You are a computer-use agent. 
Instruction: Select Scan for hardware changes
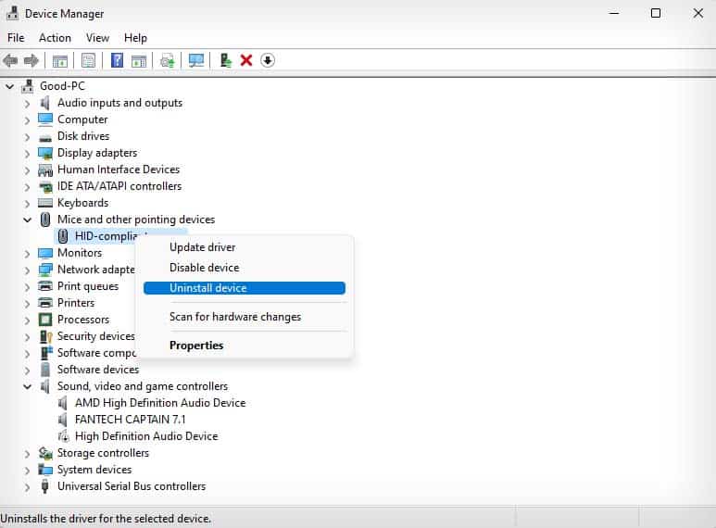point(245,317)
